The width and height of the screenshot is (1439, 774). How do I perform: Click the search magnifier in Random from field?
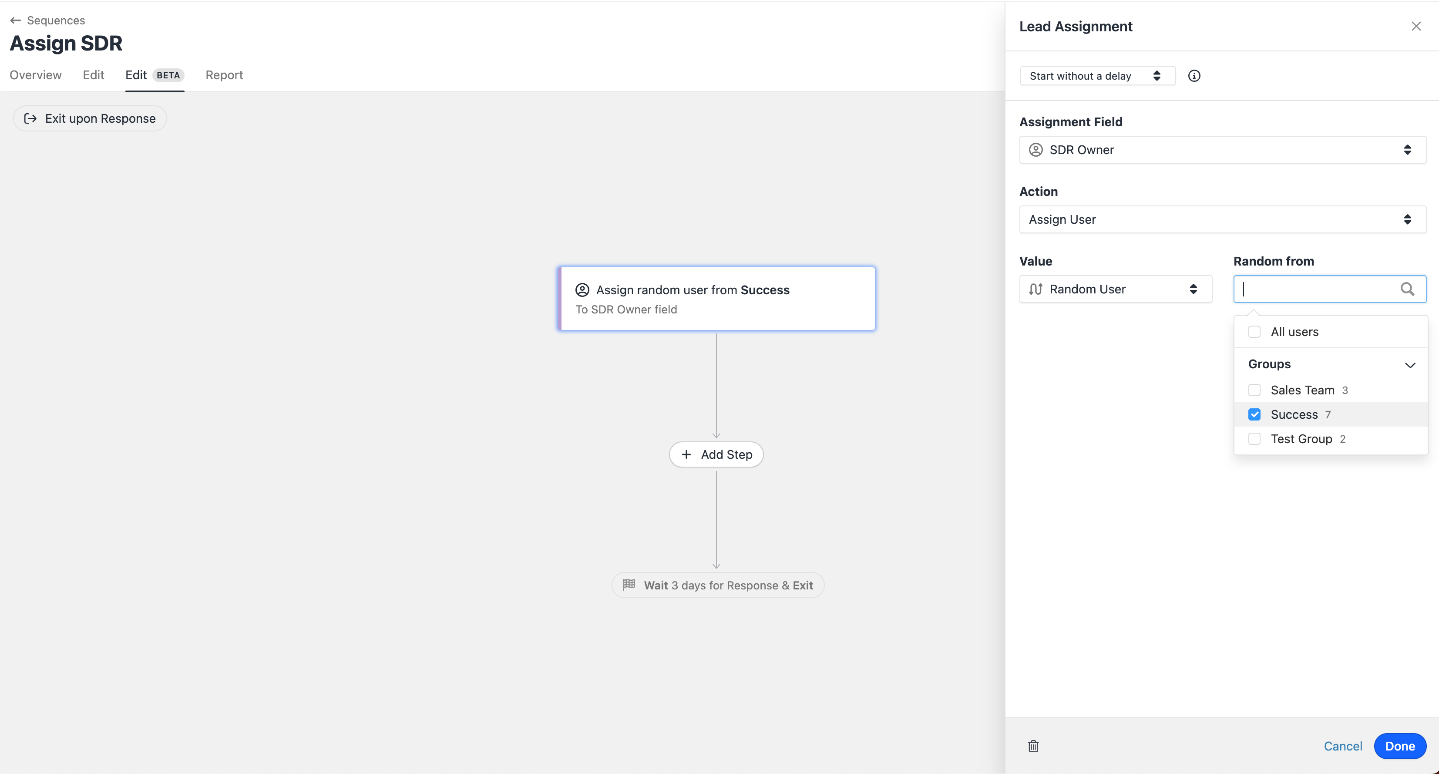(x=1408, y=289)
